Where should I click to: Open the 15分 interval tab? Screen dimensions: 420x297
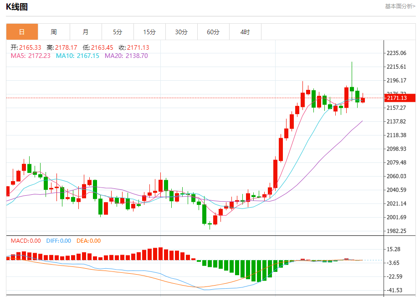pyautogui.click(x=149, y=32)
